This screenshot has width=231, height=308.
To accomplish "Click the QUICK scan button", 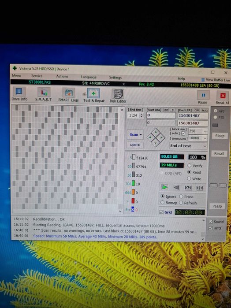I will (x=135, y=145).
